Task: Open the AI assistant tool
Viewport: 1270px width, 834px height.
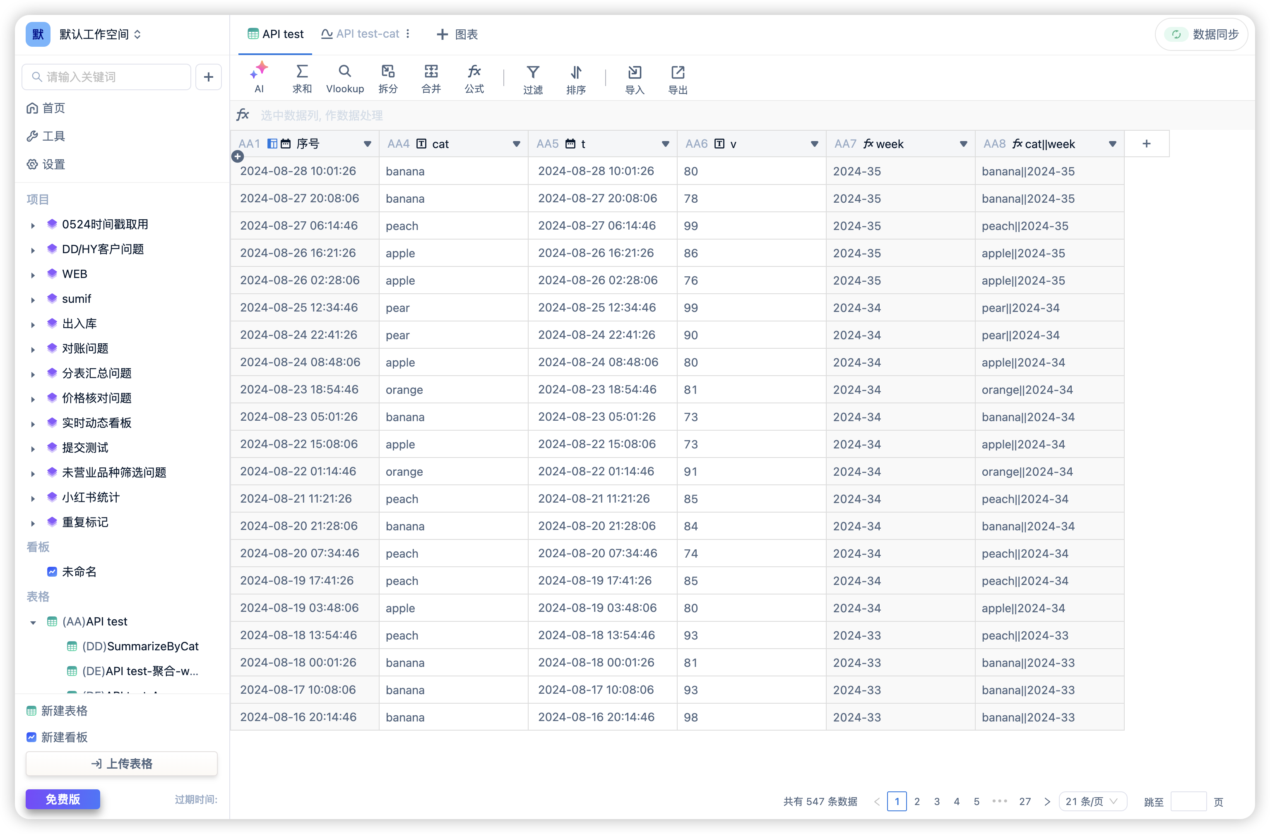Action: (x=259, y=78)
